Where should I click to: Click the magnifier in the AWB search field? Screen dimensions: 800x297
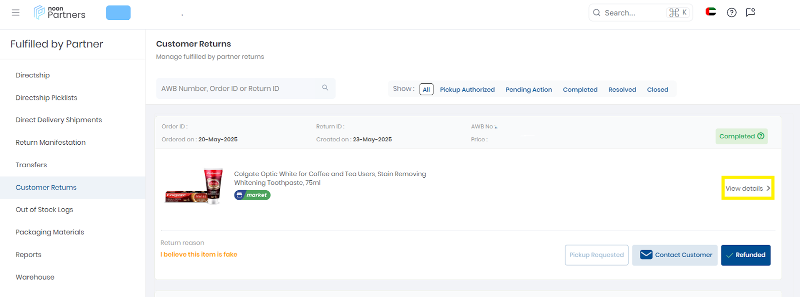(325, 88)
